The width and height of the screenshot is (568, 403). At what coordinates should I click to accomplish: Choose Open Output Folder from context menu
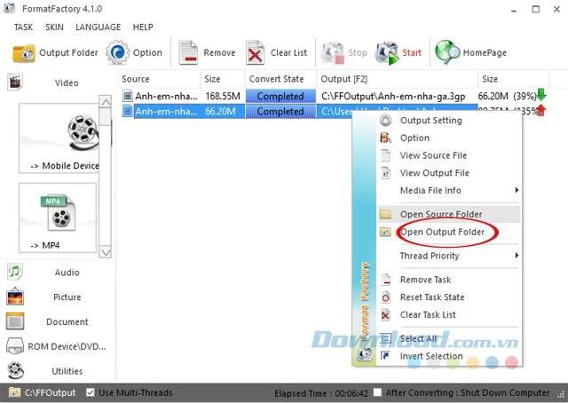coord(448,232)
